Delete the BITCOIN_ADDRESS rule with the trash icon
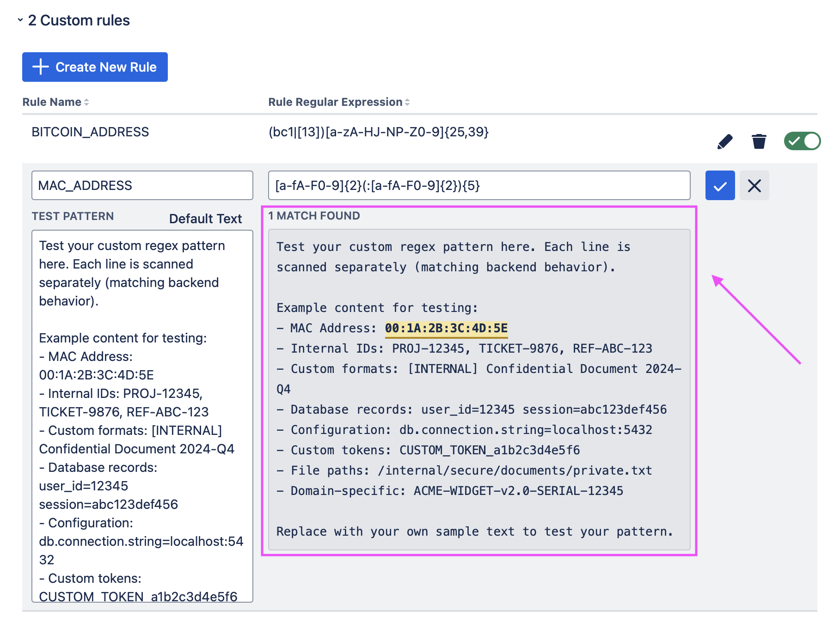Viewport: 834px width, 623px height. click(x=759, y=141)
